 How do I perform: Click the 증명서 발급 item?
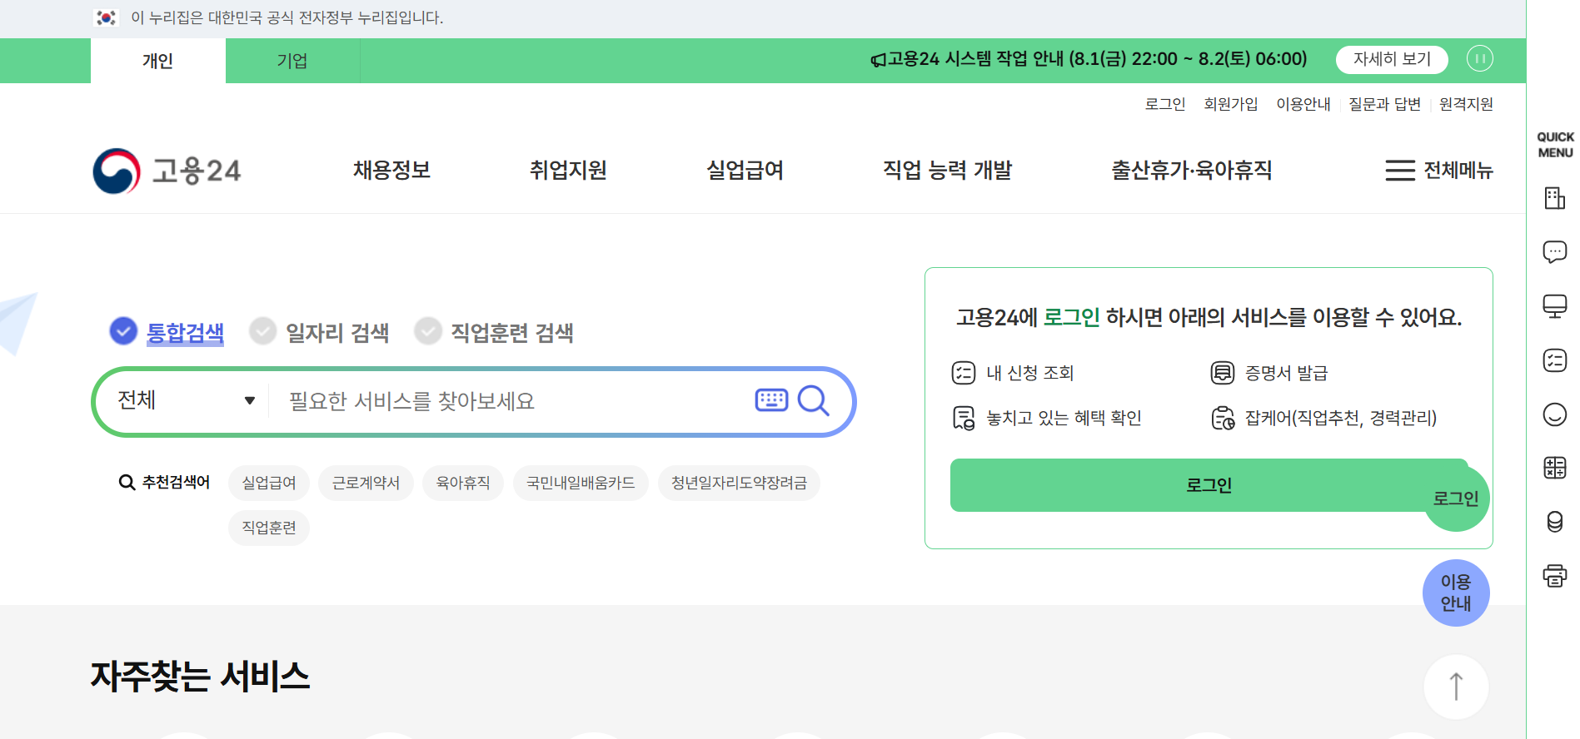coord(1269,373)
